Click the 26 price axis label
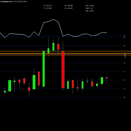131x131 pixels. [124, 97]
